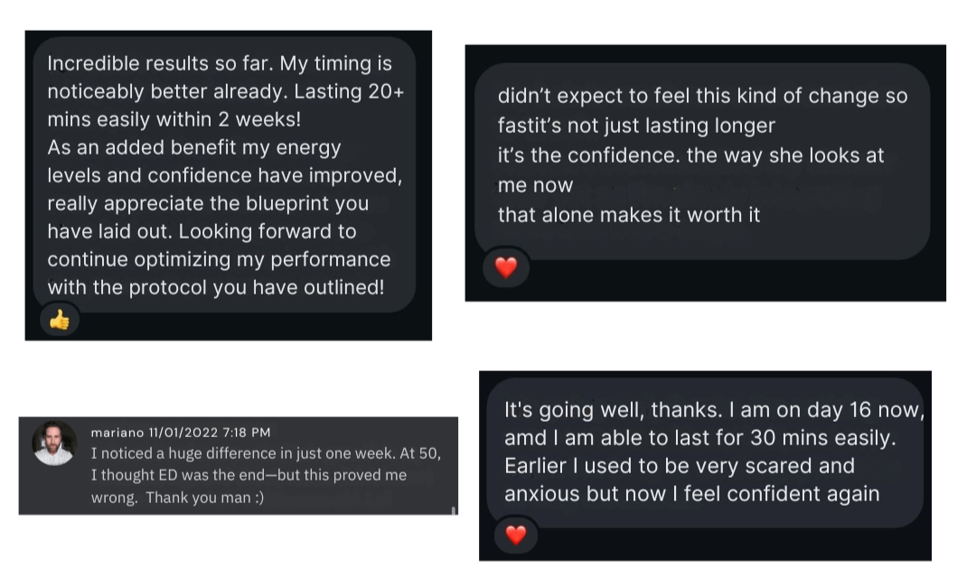Click "that alone makes it worth it" line
This screenshot has height=568, width=976.
(x=629, y=215)
